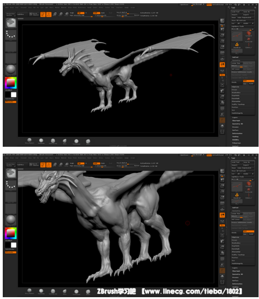Expand Deformation section in top Tool panel

[x=237, y=133]
